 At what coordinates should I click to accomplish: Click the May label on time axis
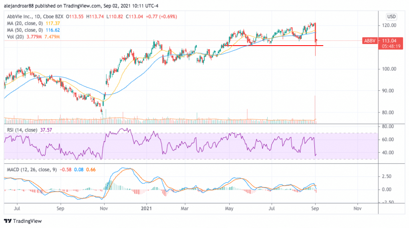coord(229,208)
